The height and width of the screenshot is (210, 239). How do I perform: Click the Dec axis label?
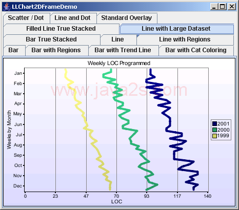click(x=18, y=186)
